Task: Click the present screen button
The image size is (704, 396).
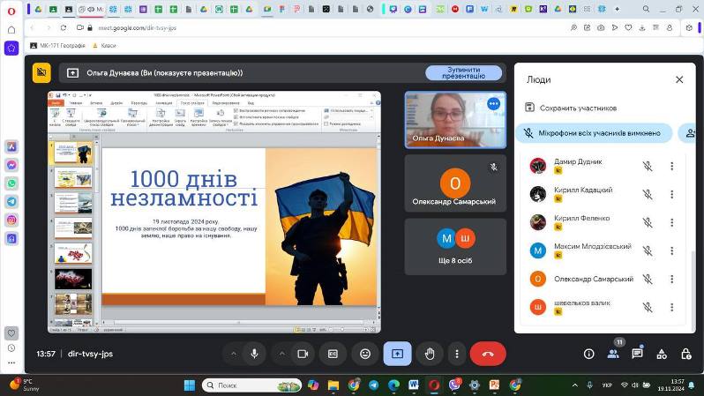Action: [x=397, y=354]
